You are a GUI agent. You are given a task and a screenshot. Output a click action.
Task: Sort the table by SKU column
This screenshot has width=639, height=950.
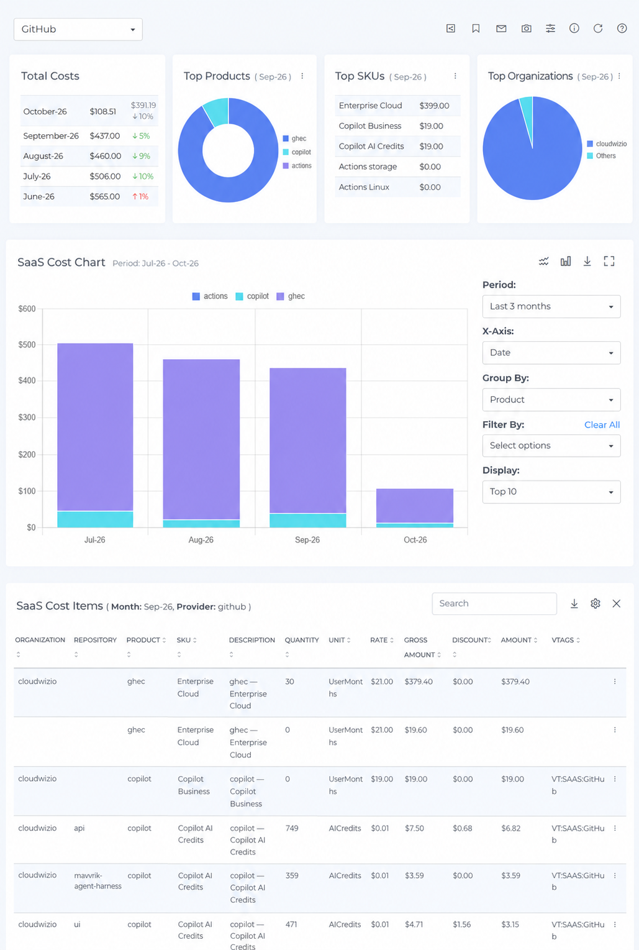pyautogui.click(x=186, y=640)
